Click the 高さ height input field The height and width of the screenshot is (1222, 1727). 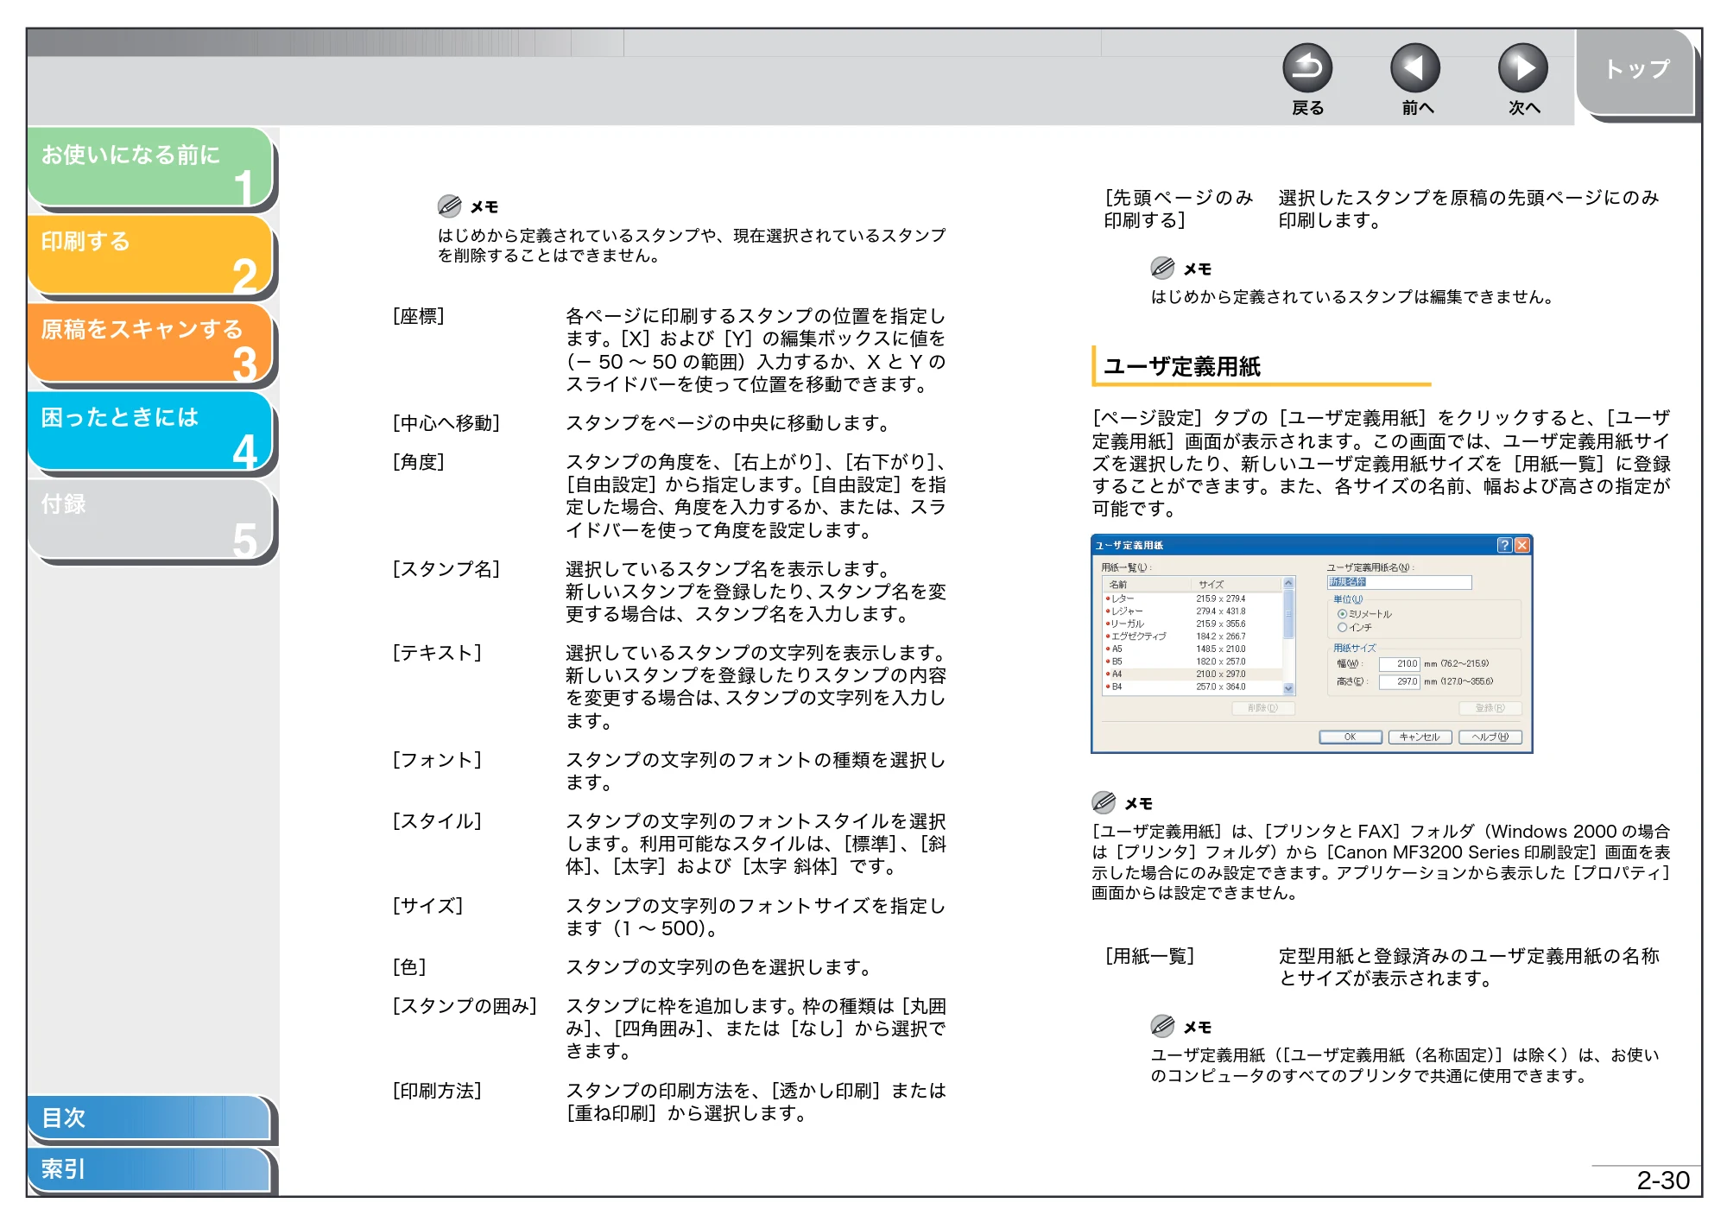coord(1399,681)
